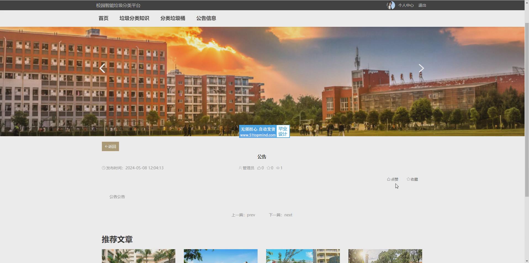Click the 点赞 like button
The width and height of the screenshot is (529, 263).
393,179
